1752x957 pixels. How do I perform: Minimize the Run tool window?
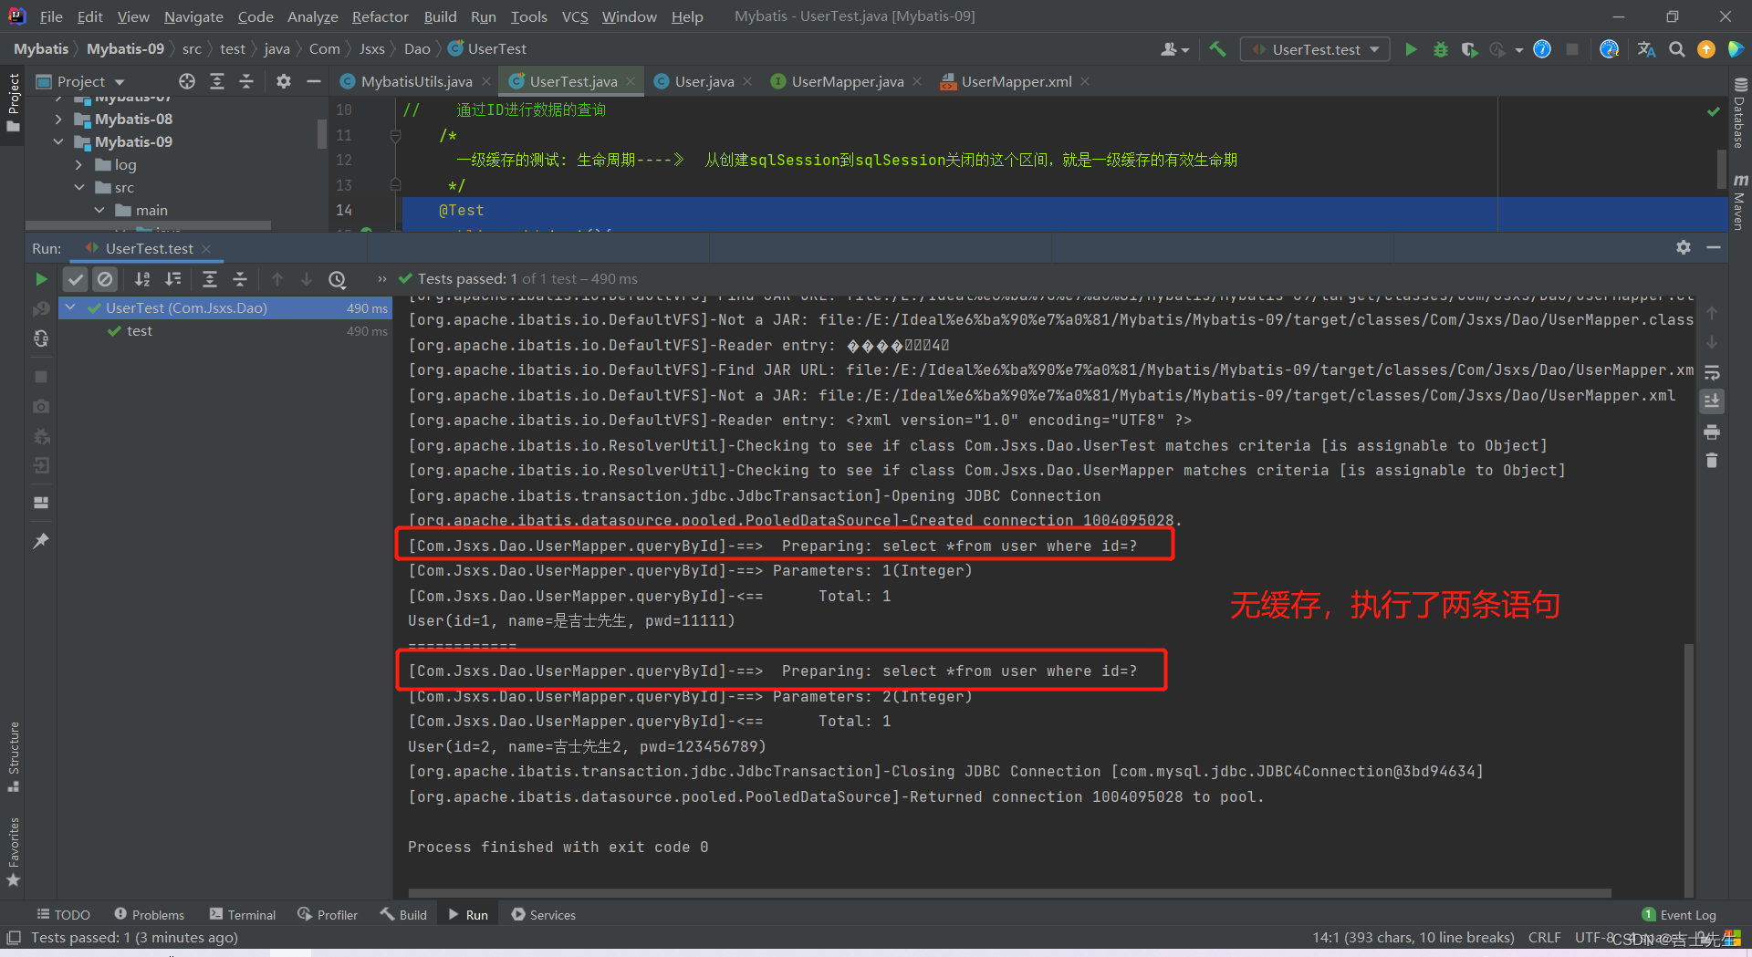pos(1714,247)
